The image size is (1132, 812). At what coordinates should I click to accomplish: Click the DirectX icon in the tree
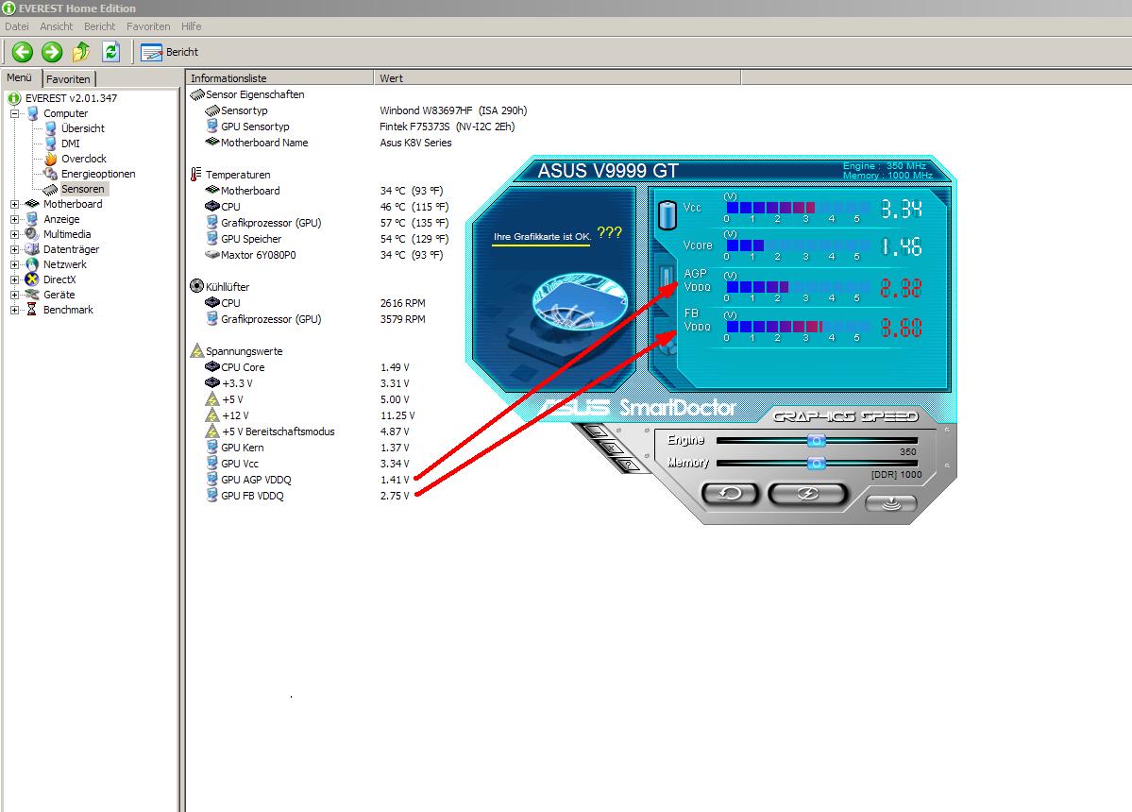(32, 280)
